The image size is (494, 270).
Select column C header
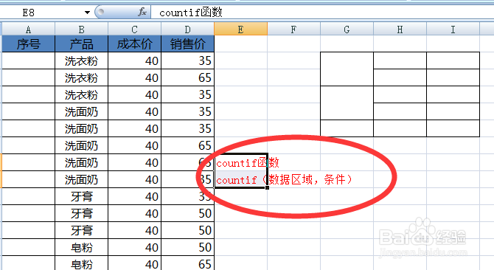click(134, 30)
